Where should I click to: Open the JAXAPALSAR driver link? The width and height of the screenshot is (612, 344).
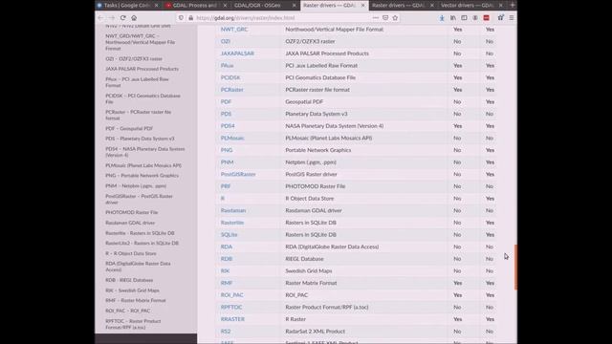coord(237,54)
